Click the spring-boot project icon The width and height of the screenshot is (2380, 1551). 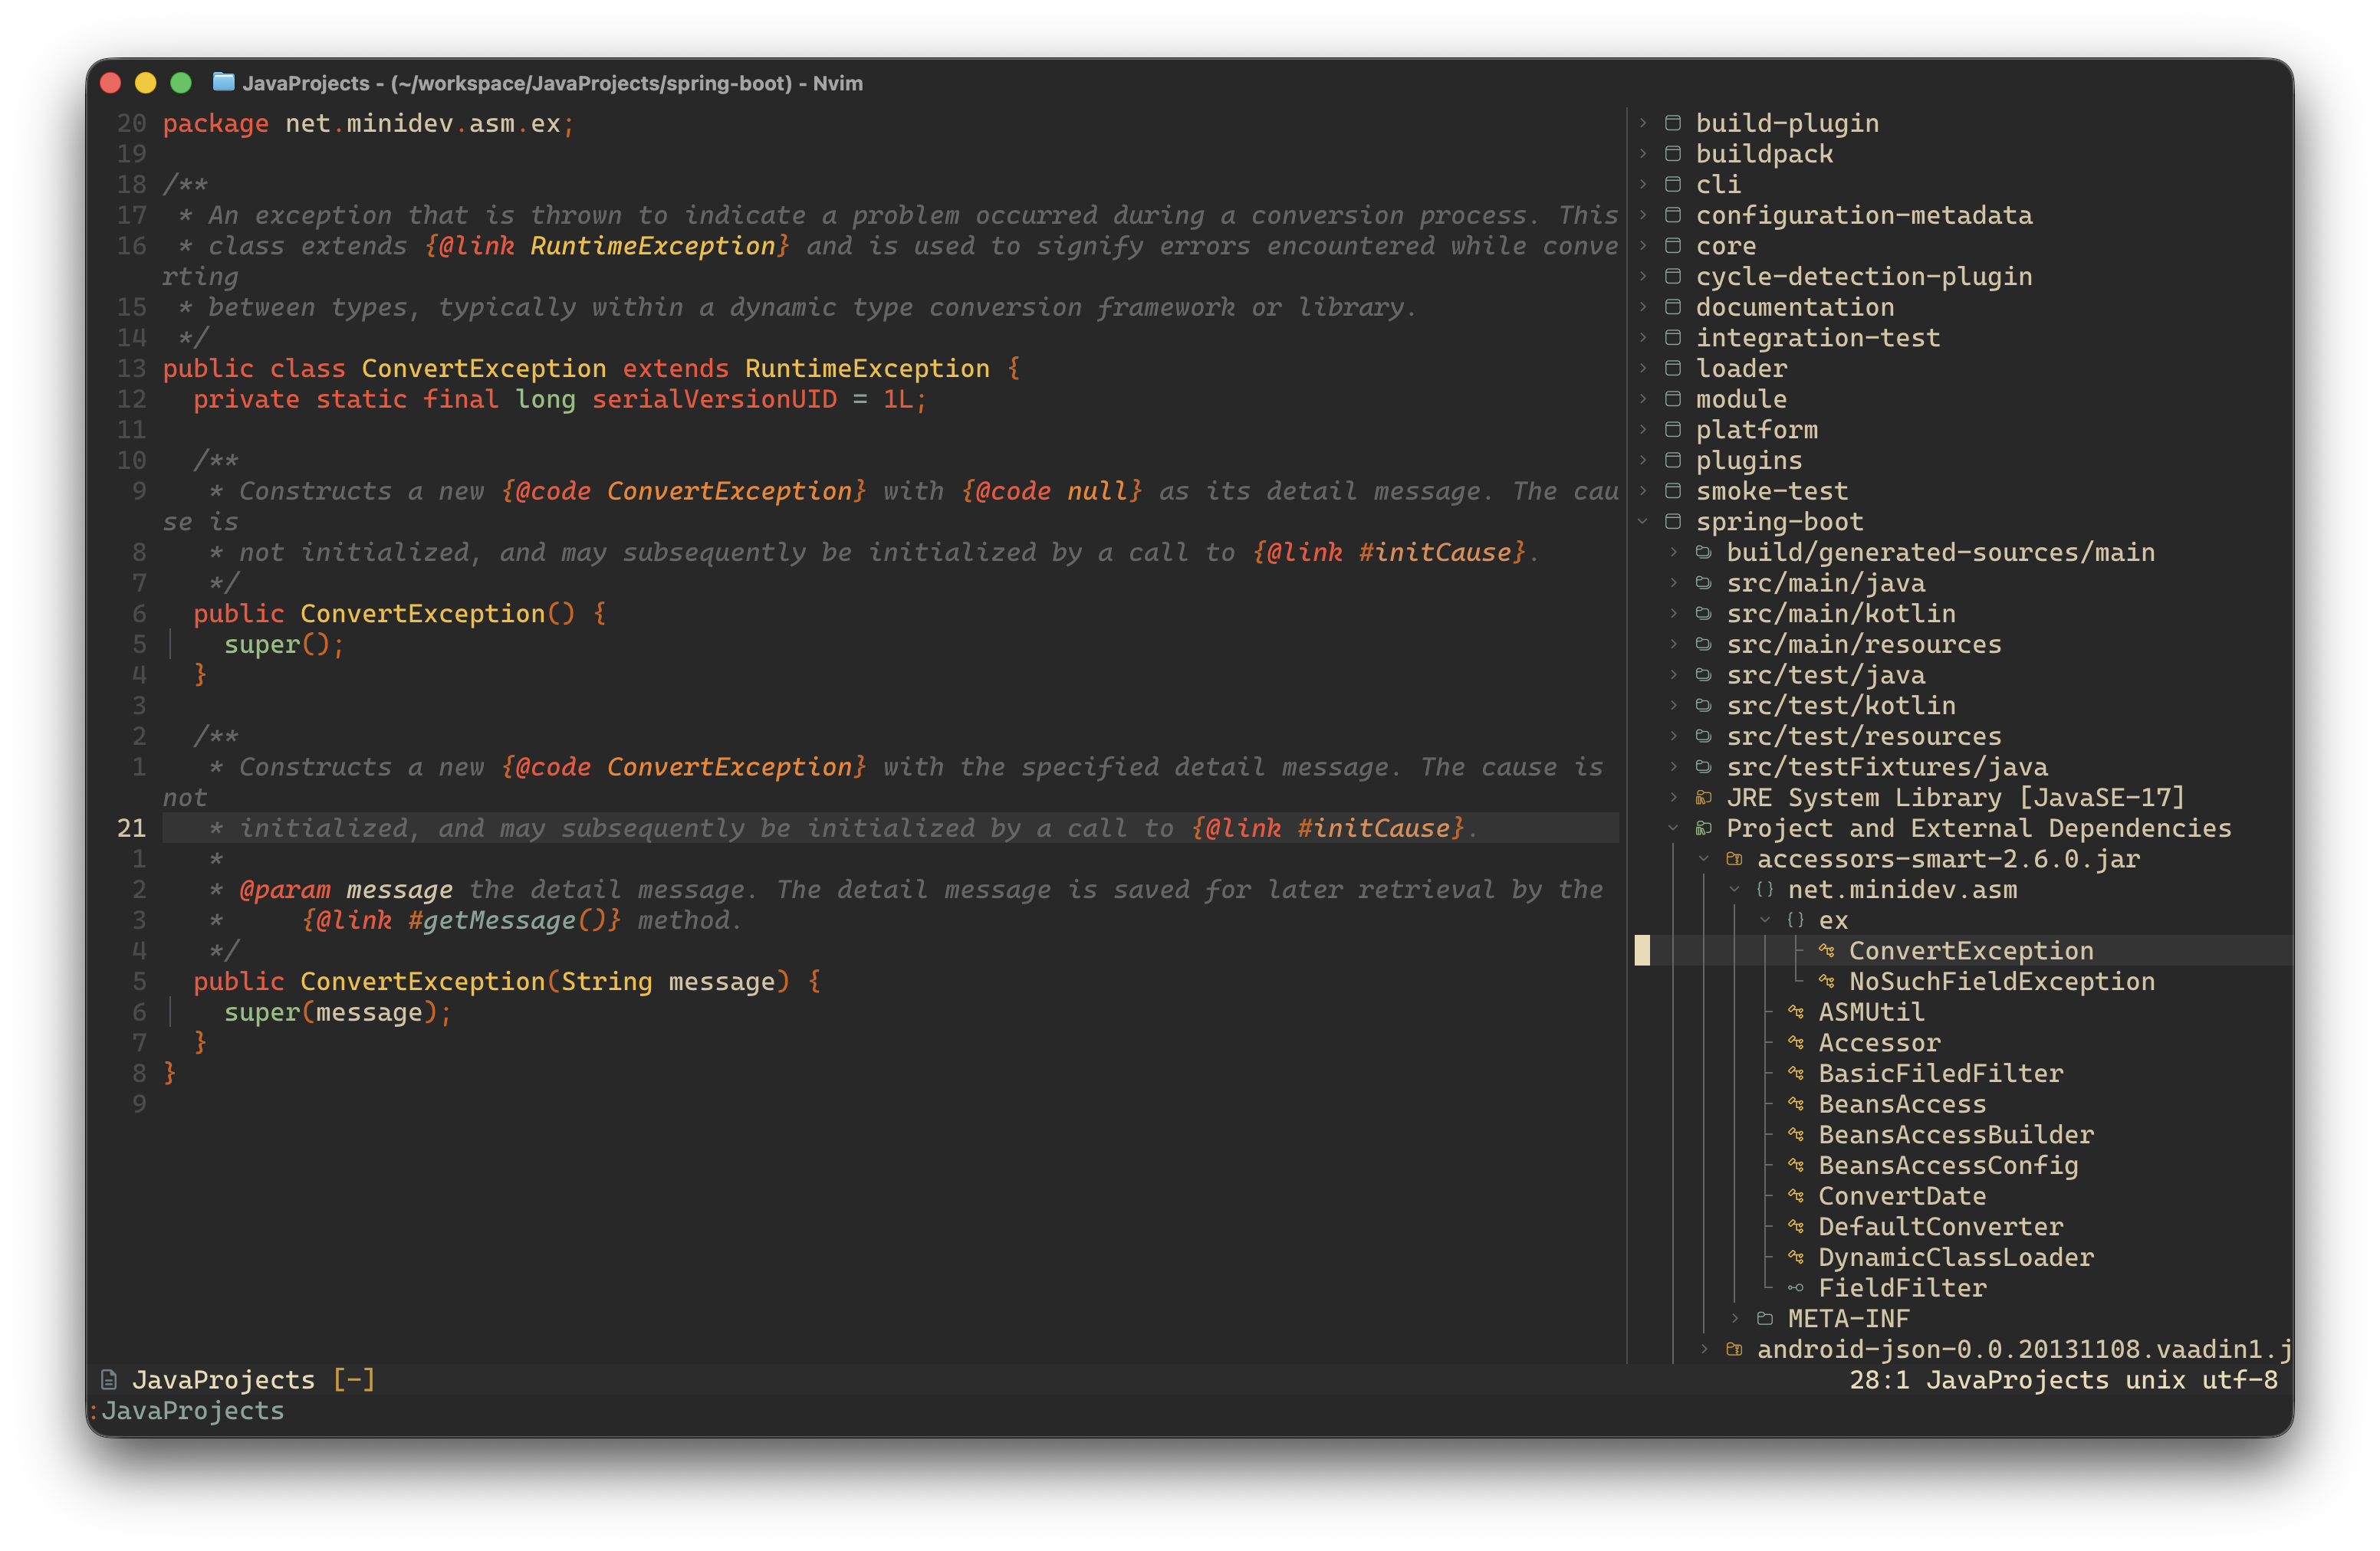[x=1672, y=522]
